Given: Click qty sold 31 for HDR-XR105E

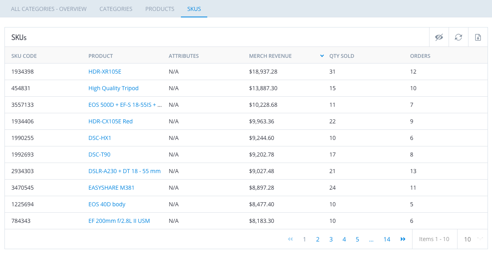Looking at the screenshot, I should coord(333,72).
